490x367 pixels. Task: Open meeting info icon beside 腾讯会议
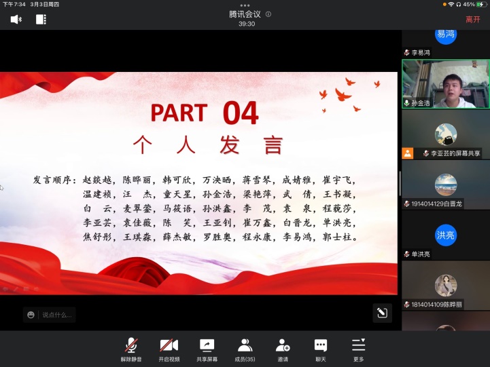pos(268,14)
